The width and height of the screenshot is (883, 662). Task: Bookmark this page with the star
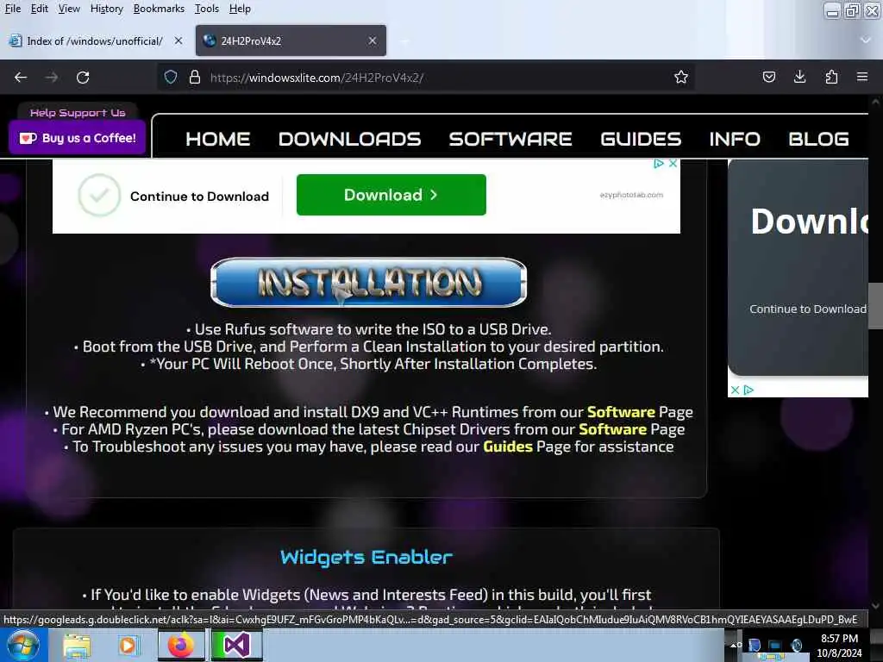tap(681, 77)
